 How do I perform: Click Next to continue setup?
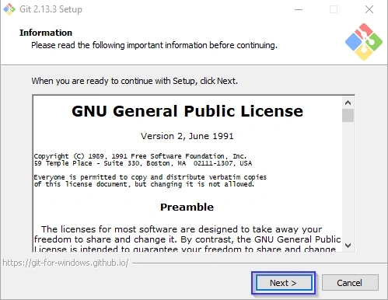283,283
